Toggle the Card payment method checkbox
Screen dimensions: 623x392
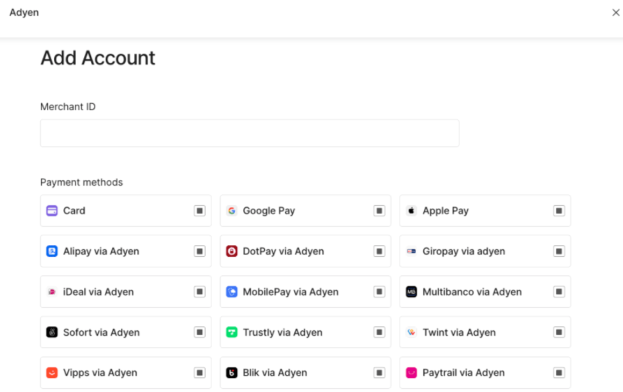200,211
